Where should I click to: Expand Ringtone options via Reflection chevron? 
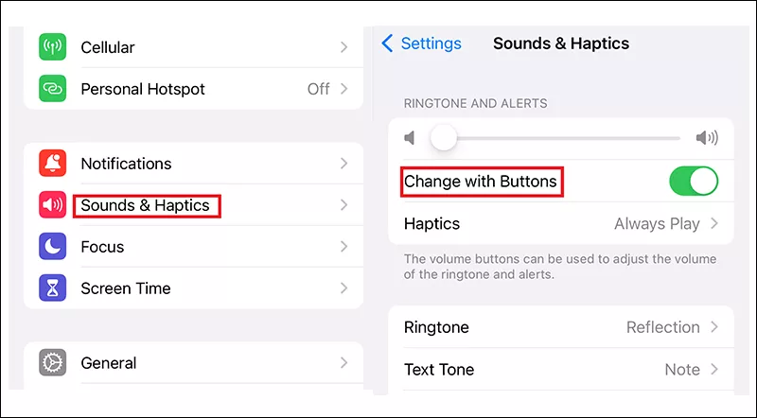[x=714, y=327]
